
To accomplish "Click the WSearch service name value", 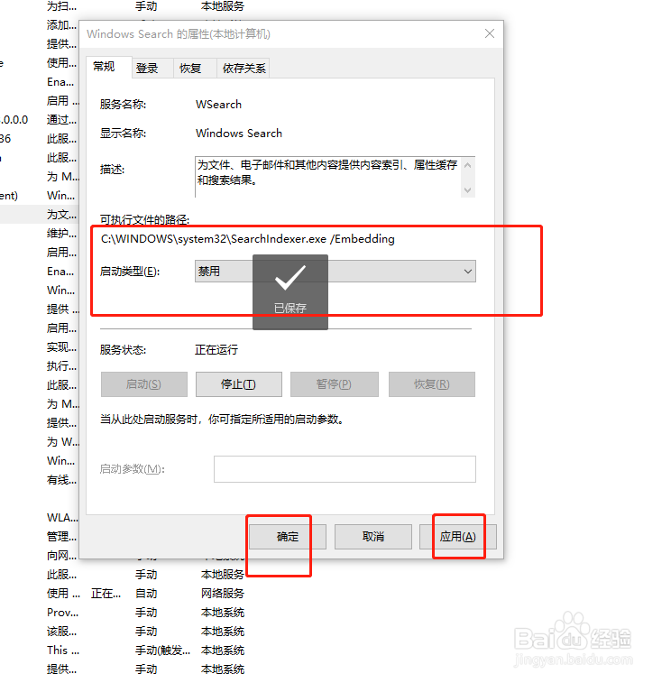I will point(218,105).
